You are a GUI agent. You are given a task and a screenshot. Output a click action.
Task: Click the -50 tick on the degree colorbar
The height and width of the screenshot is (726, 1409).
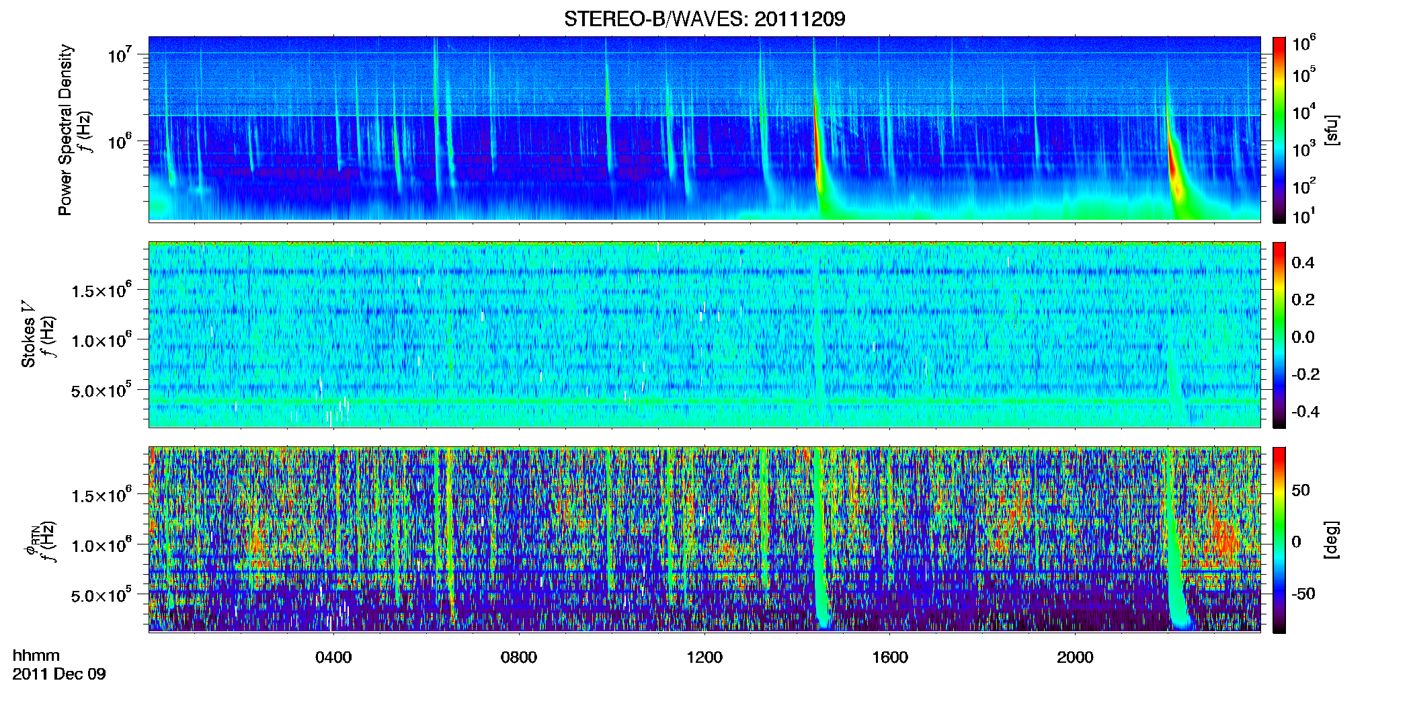point(1303,594)
